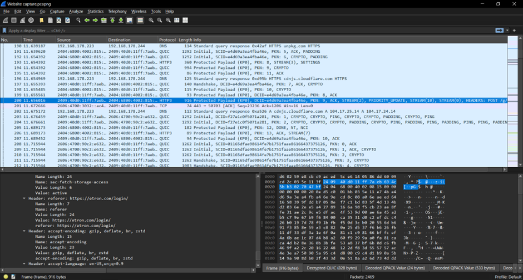Image resolution: width=523 pixels, height=280 pixels.
Task: Collapse the Header: accept-encoding tree node
Action: [24, 231]
